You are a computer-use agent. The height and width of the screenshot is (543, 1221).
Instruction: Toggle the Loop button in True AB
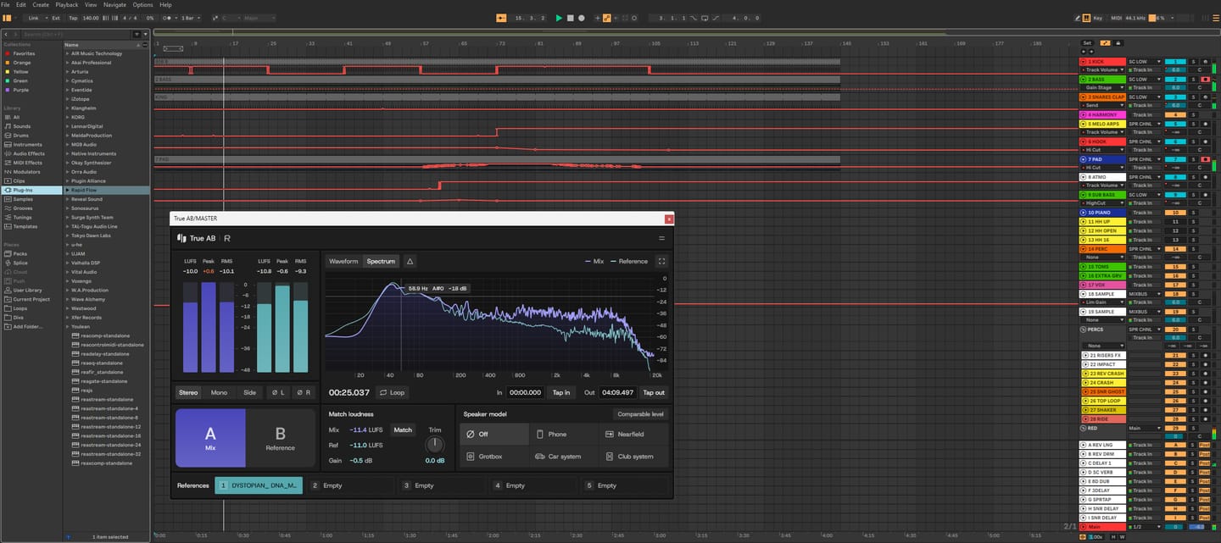393,392
